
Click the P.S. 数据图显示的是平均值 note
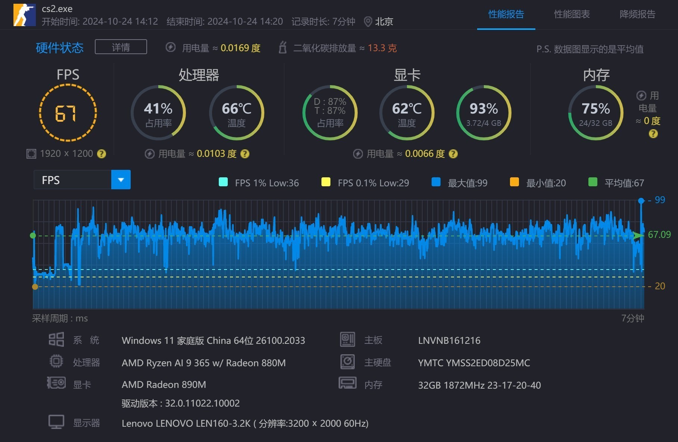point(590,49)
